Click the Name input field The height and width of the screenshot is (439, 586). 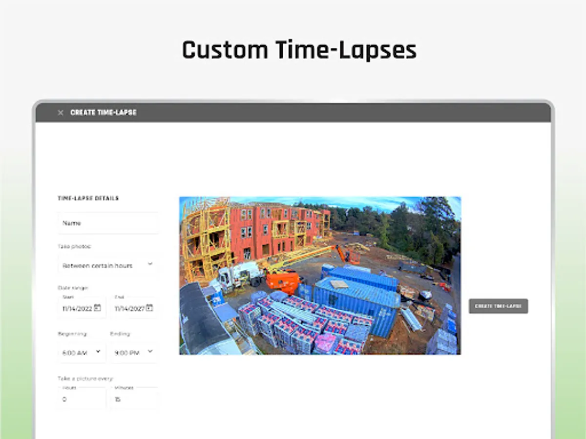point(108,223)
